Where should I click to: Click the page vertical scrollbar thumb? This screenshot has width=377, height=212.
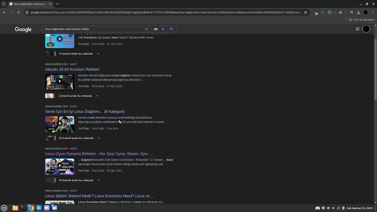(375, 70)
